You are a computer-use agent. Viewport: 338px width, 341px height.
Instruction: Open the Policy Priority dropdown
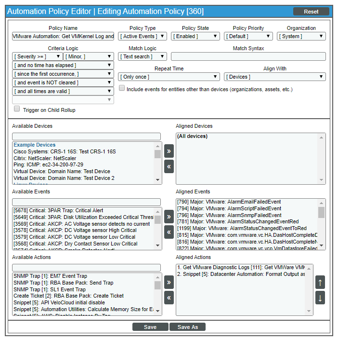click(x=248, y=36)
